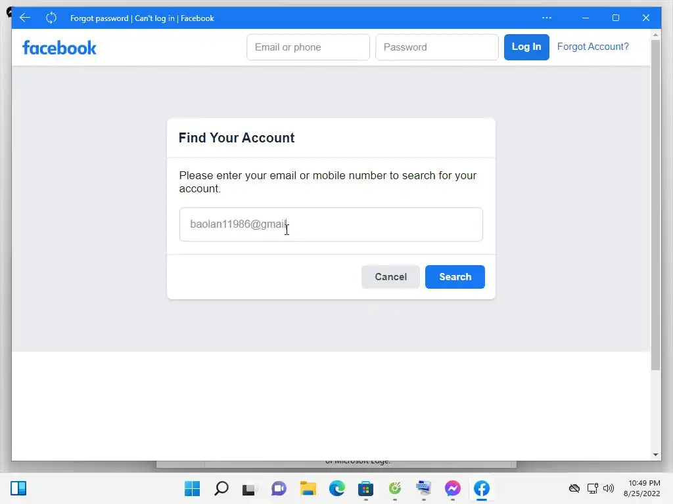This screenshot has height=504, width=673.
Task: Click the scroll down arrow
Action: coord(655,455)
